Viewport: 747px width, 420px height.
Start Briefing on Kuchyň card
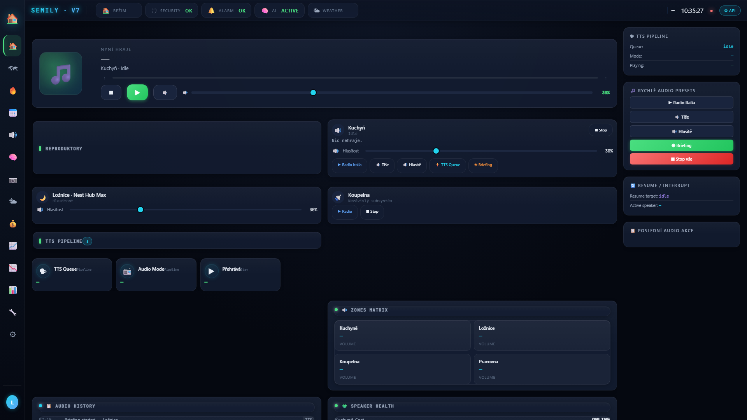483,165
